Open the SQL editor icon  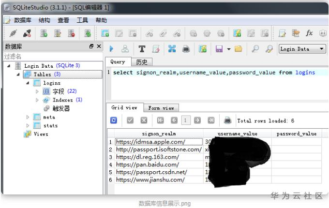click(x=282, y=33)
